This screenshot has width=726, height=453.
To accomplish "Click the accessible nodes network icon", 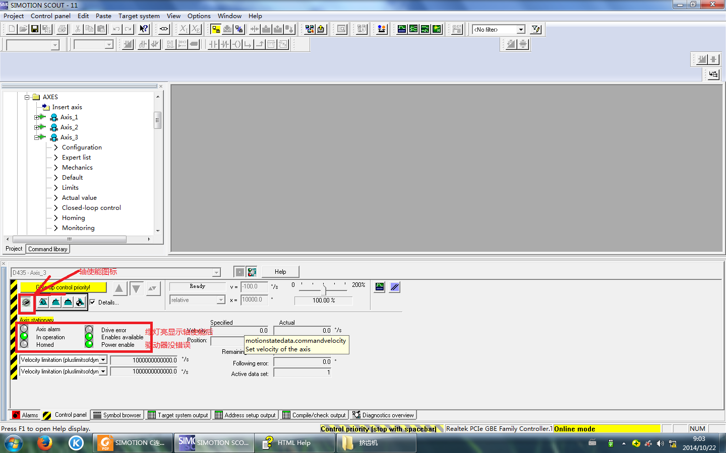I will [310, 29].
